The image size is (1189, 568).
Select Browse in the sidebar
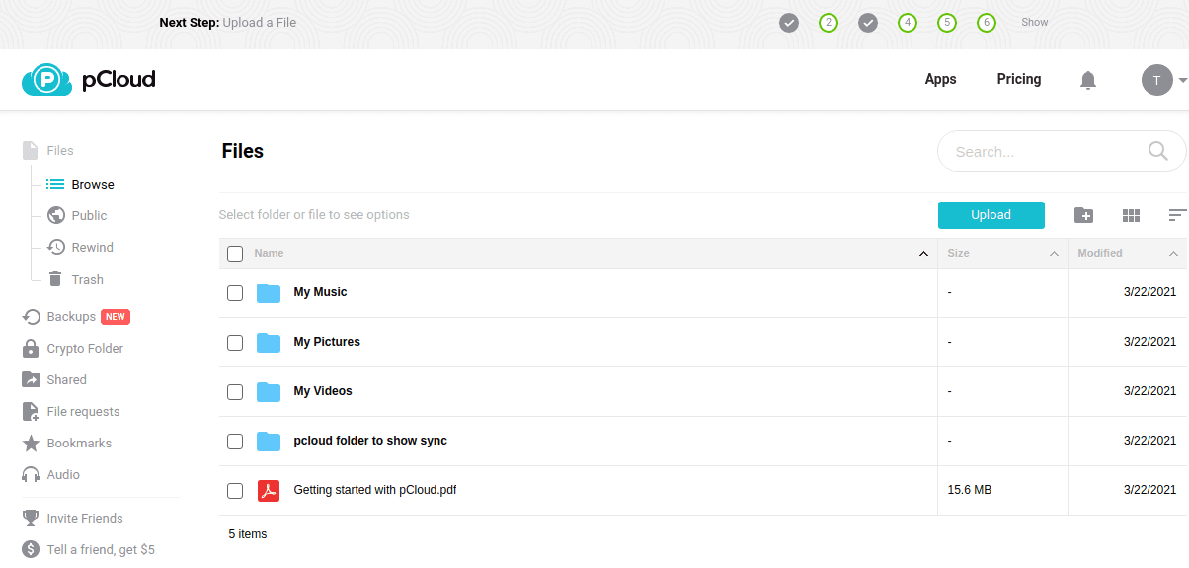[93, 185]
